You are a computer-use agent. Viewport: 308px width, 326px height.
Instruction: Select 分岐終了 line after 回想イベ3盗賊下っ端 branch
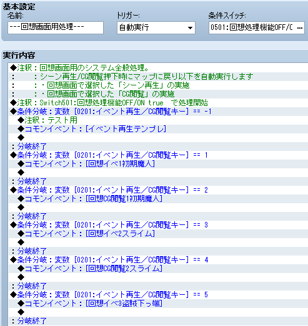pos(159,321)
